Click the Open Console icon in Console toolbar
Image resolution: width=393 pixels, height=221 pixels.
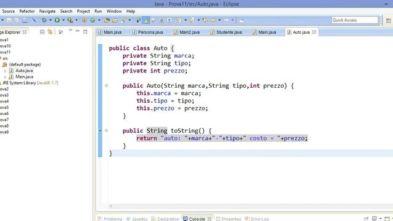click(x=387, y=219)
